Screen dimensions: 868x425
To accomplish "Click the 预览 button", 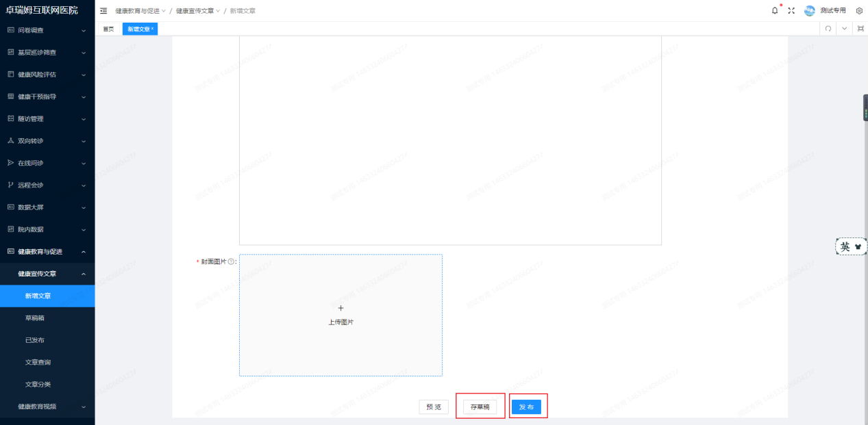I will pos(434,407).
